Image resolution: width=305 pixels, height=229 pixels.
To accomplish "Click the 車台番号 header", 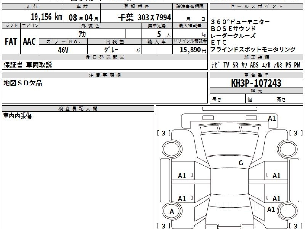I will (x=256, y=75).
